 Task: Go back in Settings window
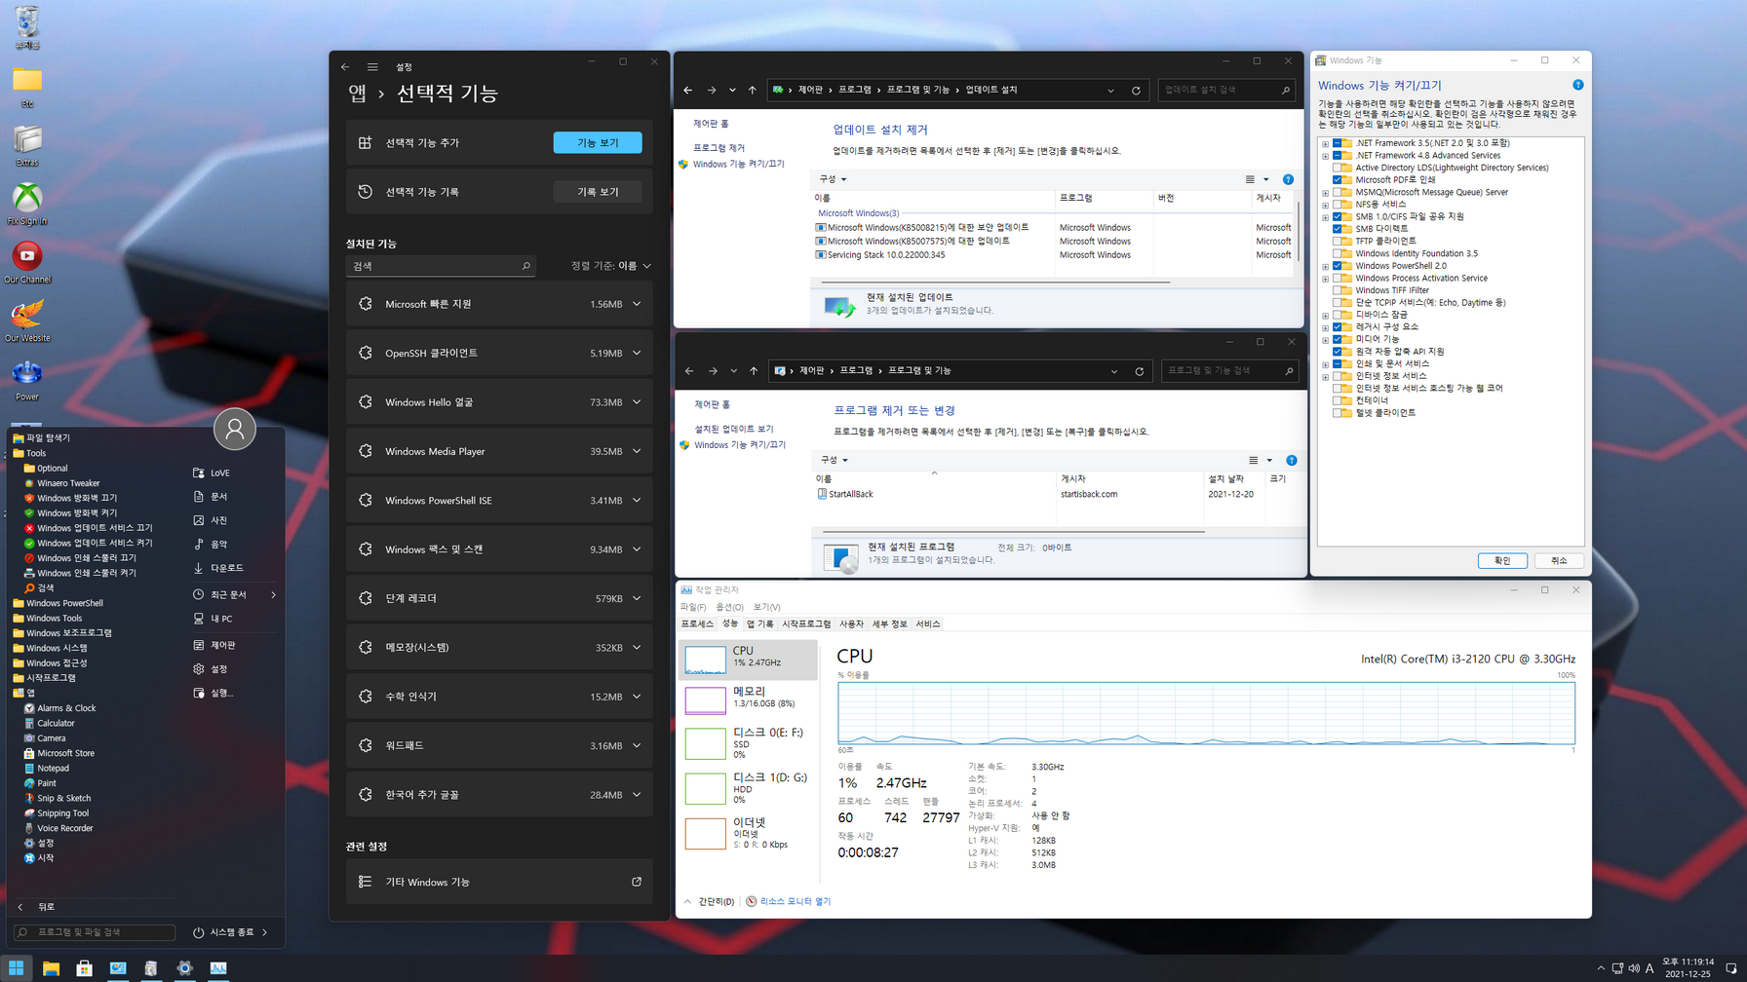tap(345, 67)
